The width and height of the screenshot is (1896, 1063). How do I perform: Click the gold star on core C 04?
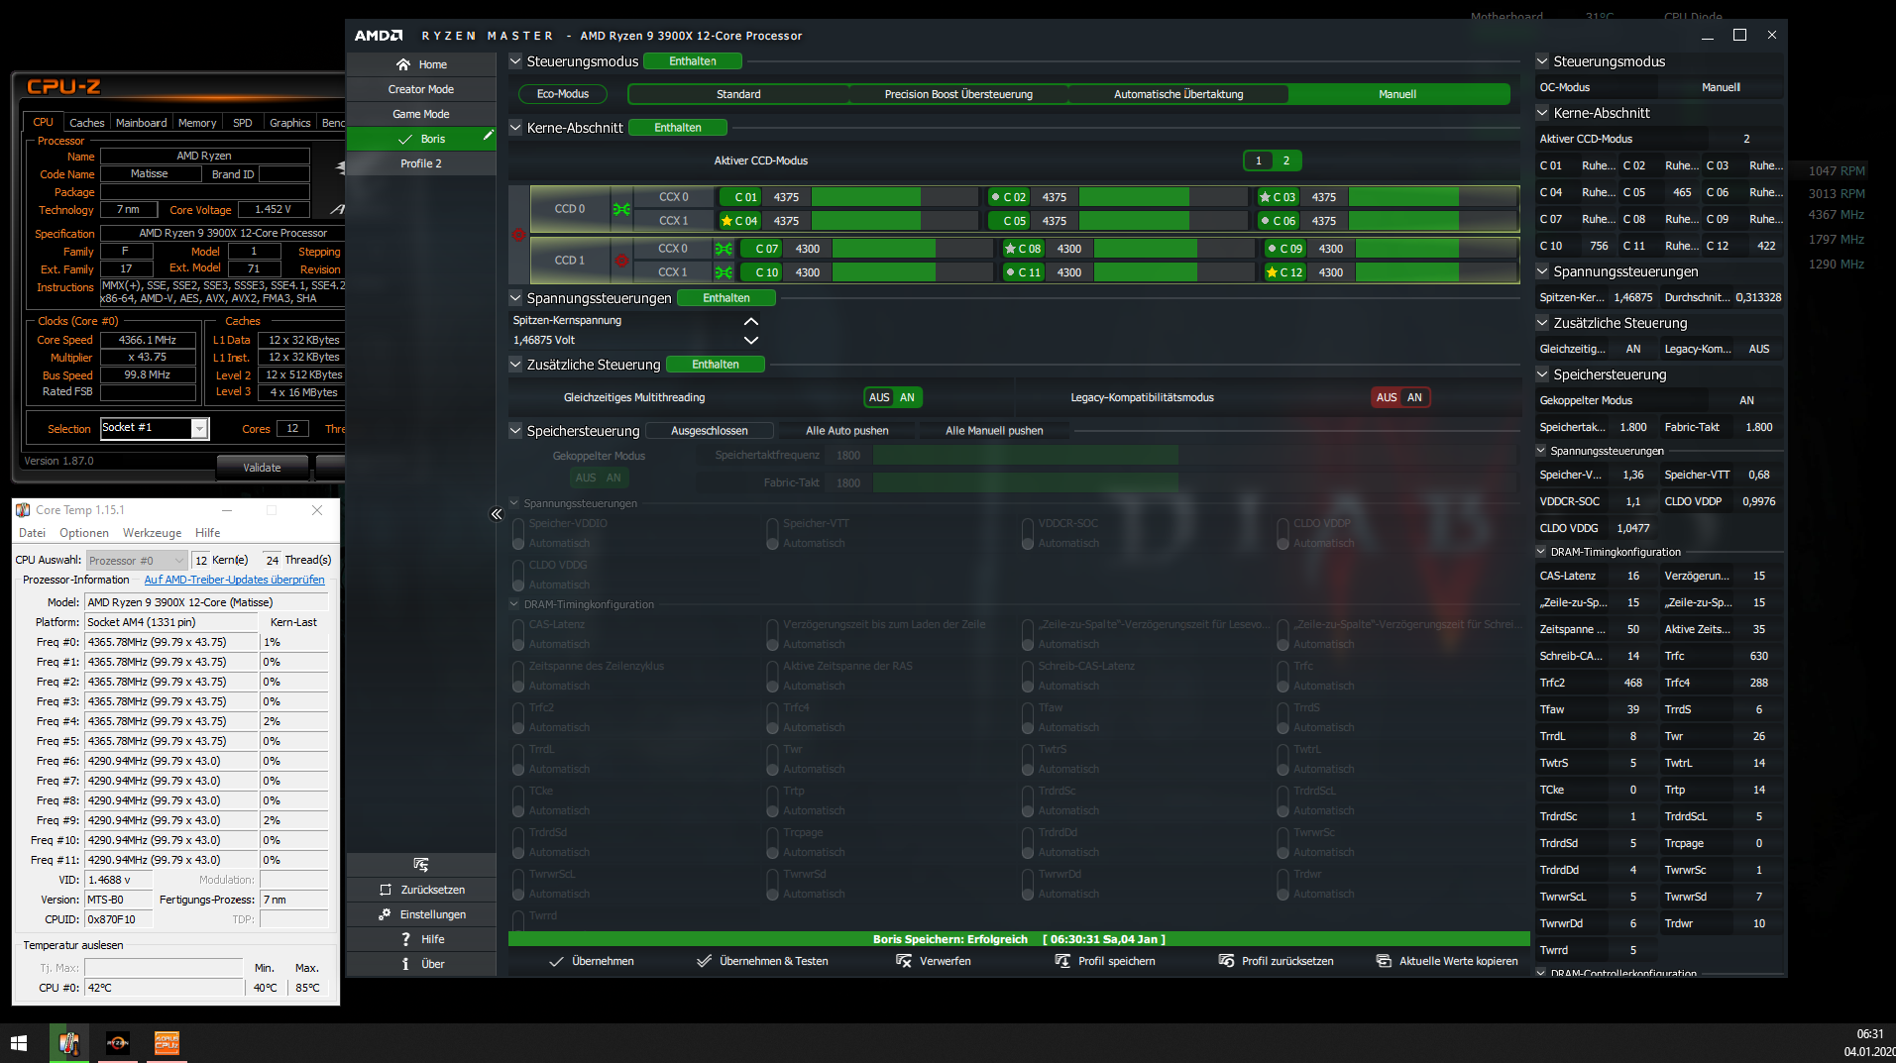[x=727, y=221]
